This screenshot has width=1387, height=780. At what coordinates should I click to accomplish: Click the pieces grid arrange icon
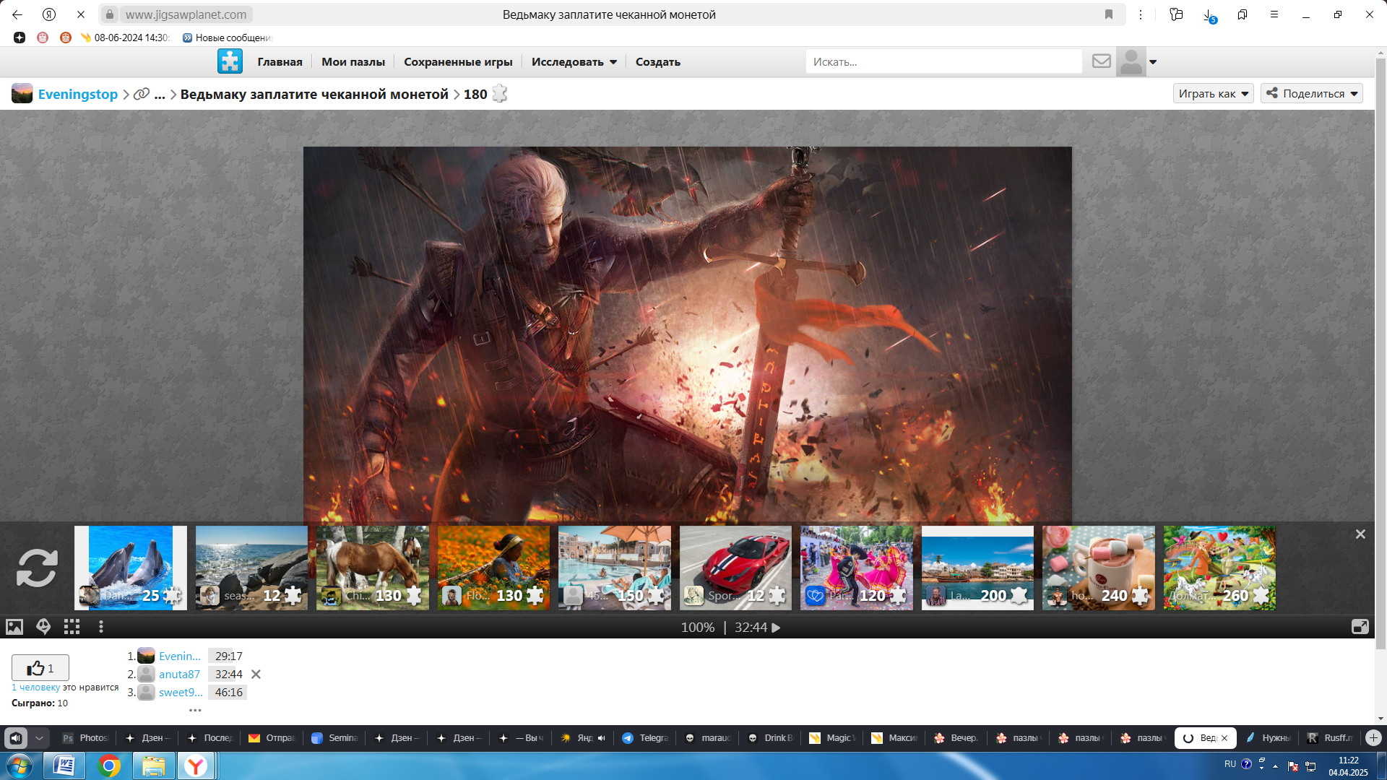pyautogui.click(x=72, y=627)
